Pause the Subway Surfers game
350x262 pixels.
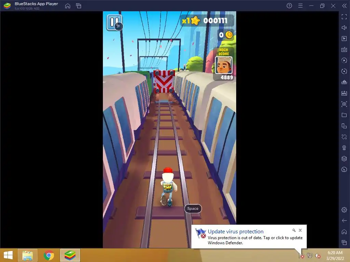click(114, 22)
